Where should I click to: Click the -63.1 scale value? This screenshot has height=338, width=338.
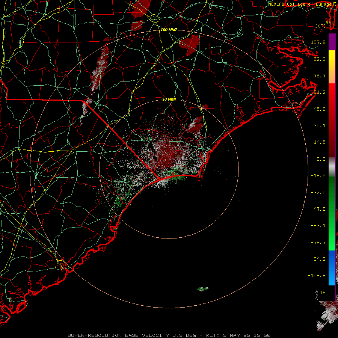(x=318, y=226)
